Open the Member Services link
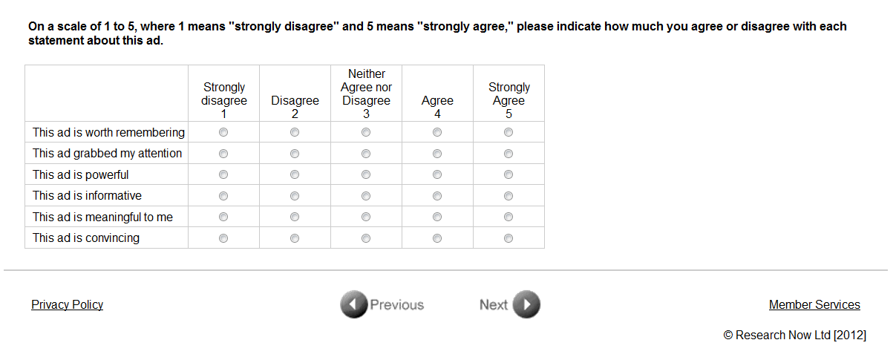 tap(814, 304)
